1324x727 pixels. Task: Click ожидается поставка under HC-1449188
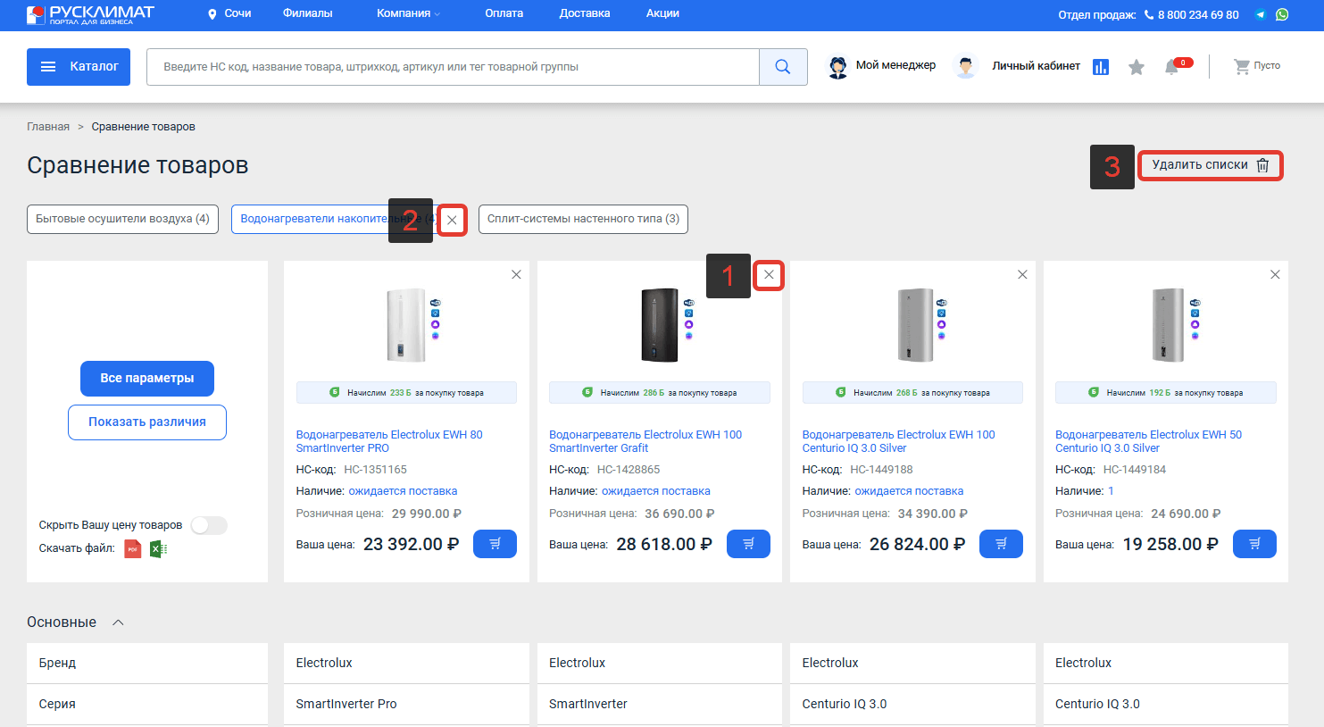pos(909,491)
